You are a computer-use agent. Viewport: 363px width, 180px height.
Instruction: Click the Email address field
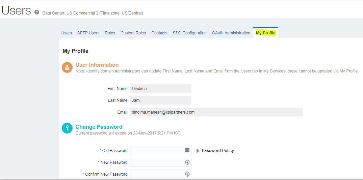(216, 112)
